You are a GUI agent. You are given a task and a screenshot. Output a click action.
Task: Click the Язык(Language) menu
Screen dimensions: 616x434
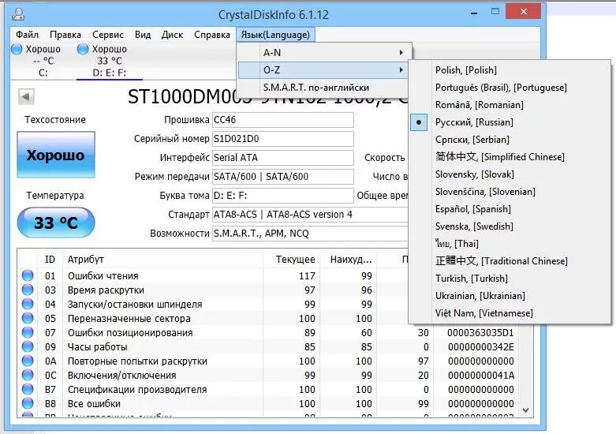pyautogui.click(x=275, y=35)
